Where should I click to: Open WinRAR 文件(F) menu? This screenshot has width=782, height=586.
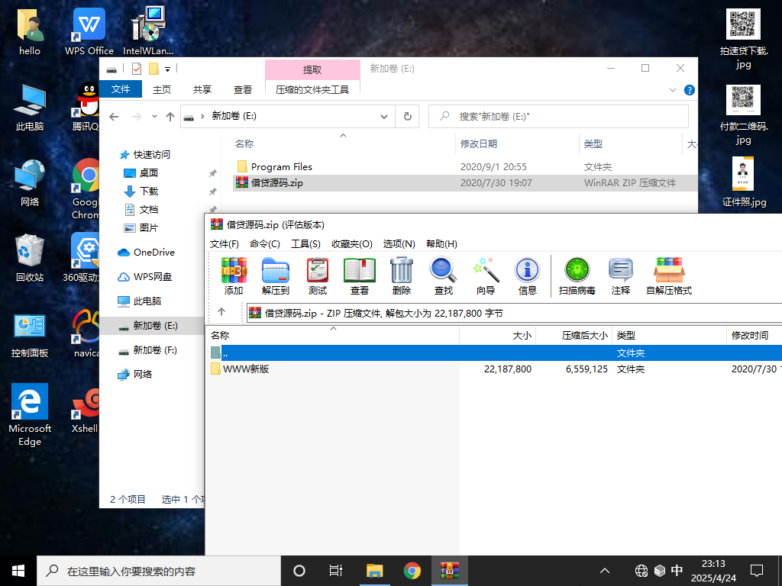click(225, 243)
